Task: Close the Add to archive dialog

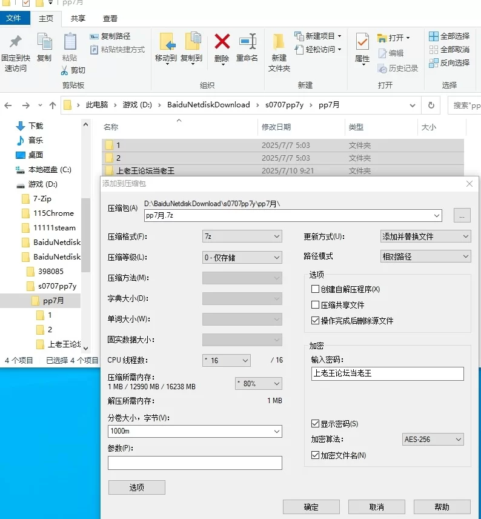Action: 469,184
